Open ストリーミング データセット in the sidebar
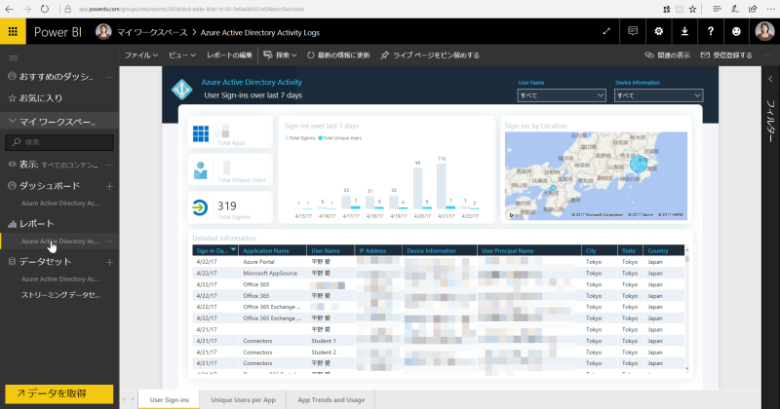780x409 pixels. pyautogui.click(x=60, y=295)
